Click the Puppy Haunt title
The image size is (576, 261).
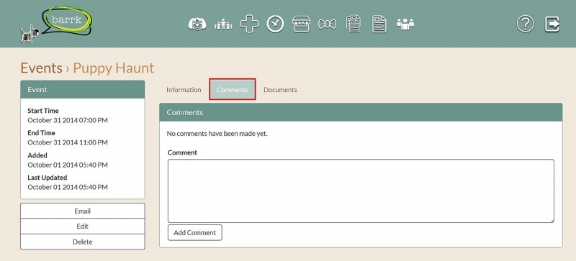(x=114, y=68)
